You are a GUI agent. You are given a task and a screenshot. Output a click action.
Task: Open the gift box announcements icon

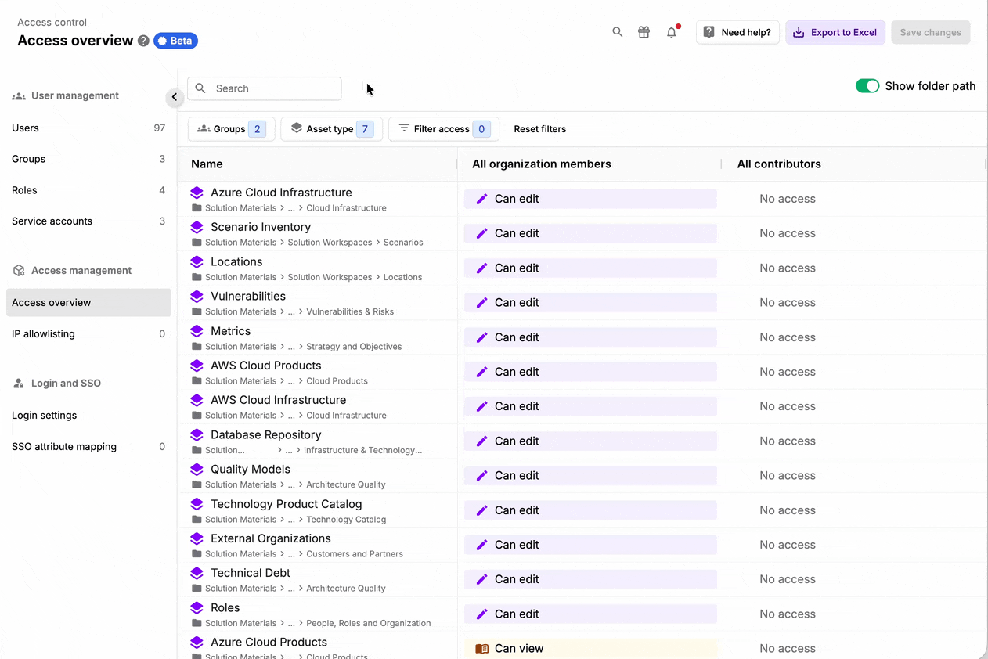[x=644, y=32]
